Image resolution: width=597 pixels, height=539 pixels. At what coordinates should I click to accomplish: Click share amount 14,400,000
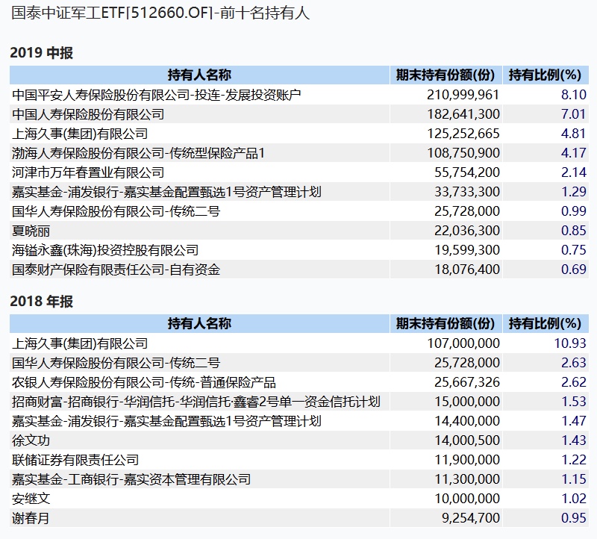pos(467,421)
